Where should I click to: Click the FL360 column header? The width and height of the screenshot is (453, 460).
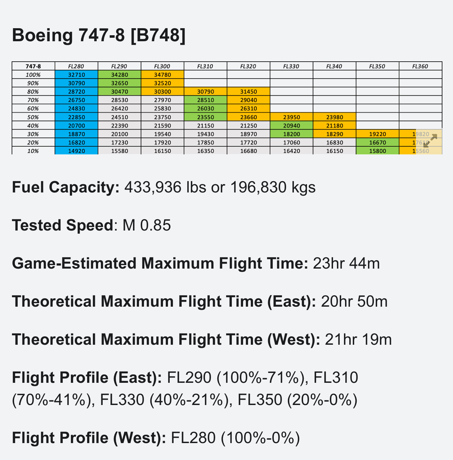click(x=420, y=66)
